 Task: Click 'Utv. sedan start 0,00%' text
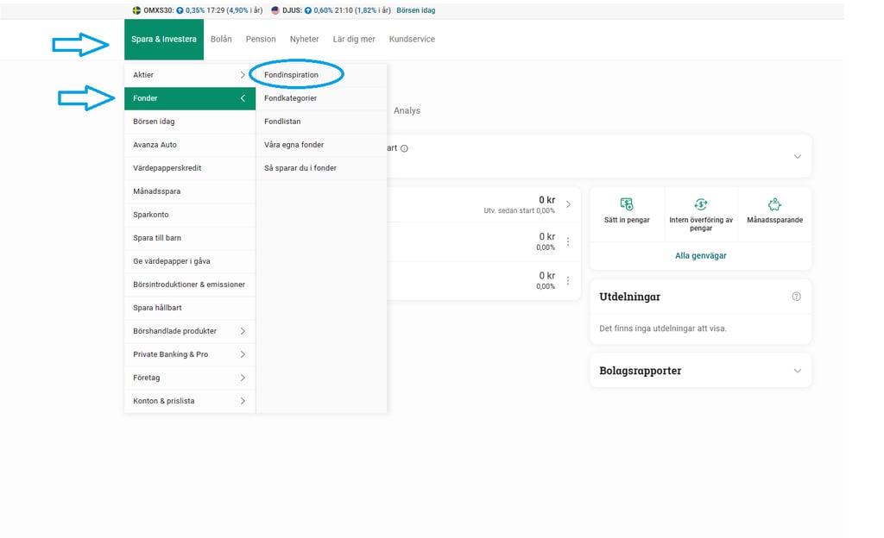[519, 210]
